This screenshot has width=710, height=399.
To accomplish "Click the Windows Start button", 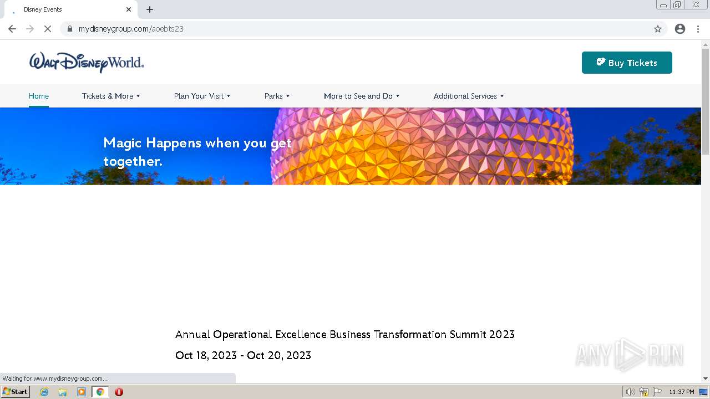I will (x=16, y=392).
